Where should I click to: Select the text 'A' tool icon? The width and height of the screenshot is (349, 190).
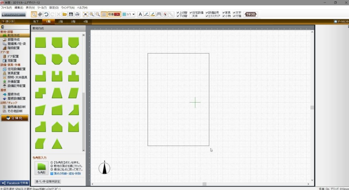coord(140,14)
